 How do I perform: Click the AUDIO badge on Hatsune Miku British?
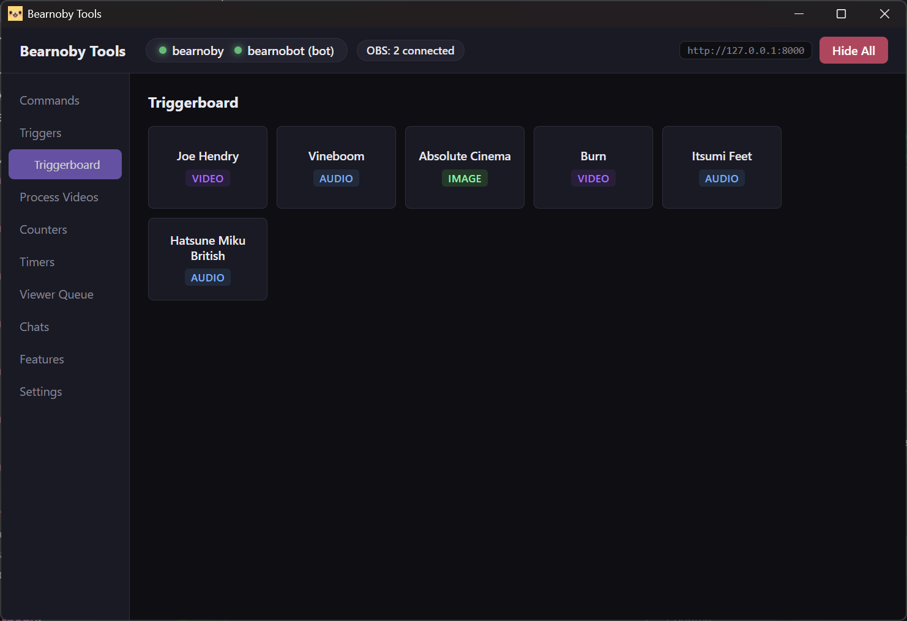tap(207, 278)
